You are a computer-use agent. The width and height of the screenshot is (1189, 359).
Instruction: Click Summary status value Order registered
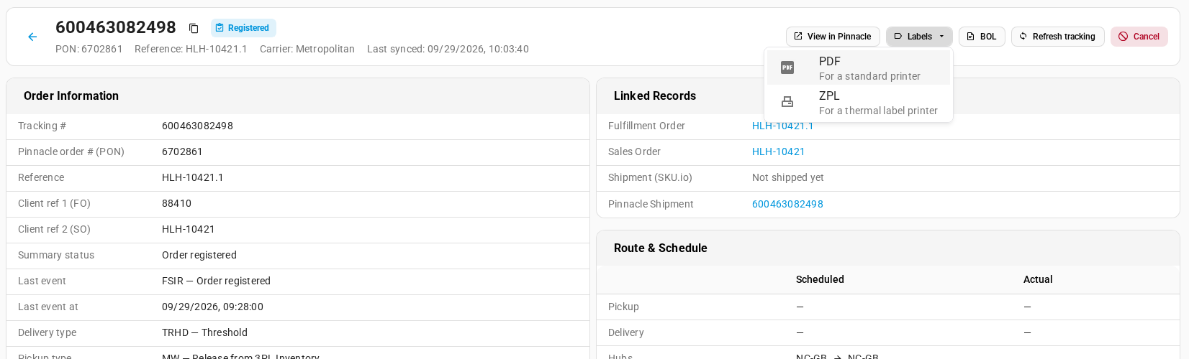click(x=199, y=255)
